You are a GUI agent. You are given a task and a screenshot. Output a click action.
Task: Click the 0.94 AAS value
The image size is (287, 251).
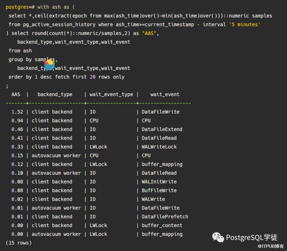click(17, 121)
